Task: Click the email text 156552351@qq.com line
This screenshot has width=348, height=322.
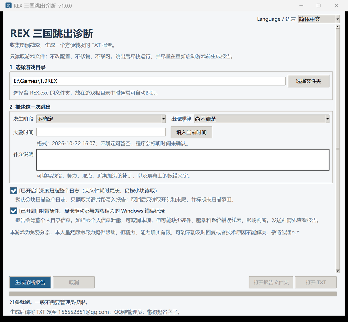Action: [95, 312]
